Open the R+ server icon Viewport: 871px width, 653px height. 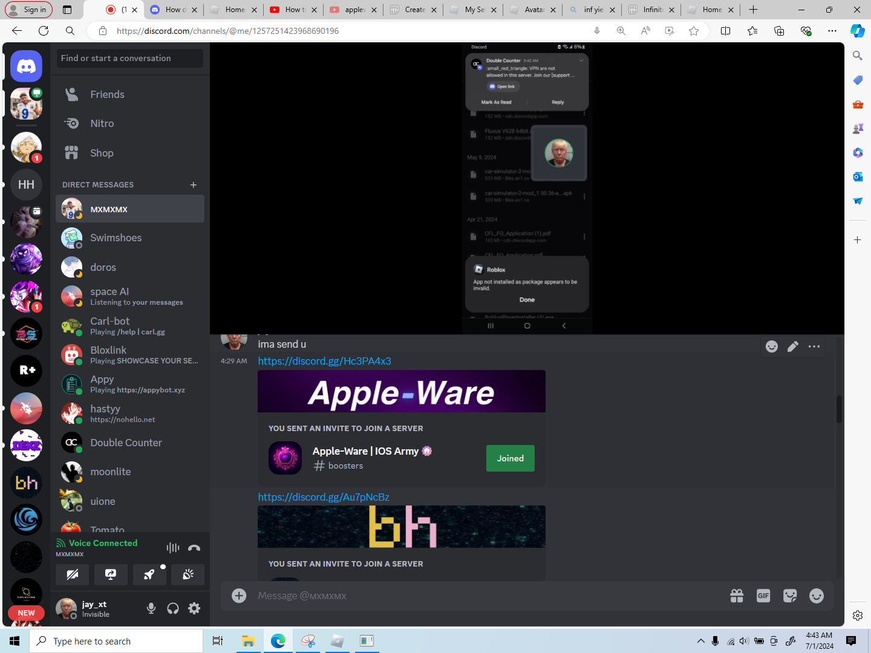click(x=26, y=370)
